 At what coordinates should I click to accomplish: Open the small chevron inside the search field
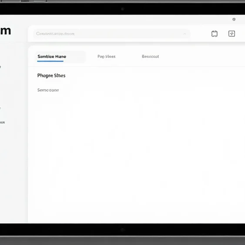[x=185, y=34]
